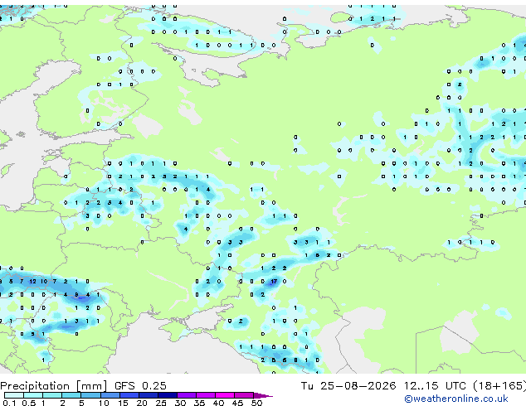
Task: Select the 0.5–1 mm legend swatch
Action: point(33,395)
